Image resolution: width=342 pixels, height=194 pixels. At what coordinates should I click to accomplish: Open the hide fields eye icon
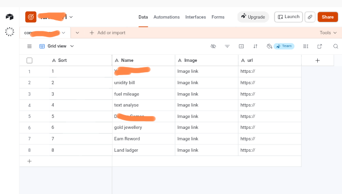tap(213, 46)
